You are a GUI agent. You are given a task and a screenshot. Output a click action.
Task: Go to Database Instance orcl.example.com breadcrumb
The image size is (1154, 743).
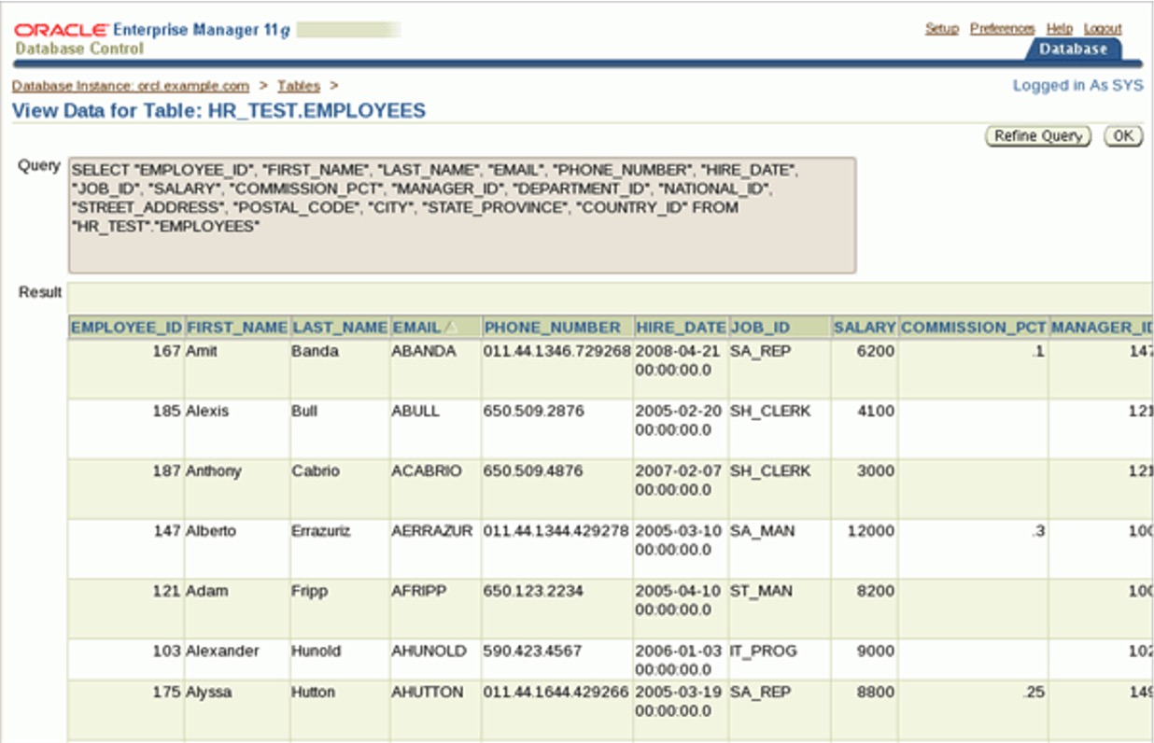point(131,86)
